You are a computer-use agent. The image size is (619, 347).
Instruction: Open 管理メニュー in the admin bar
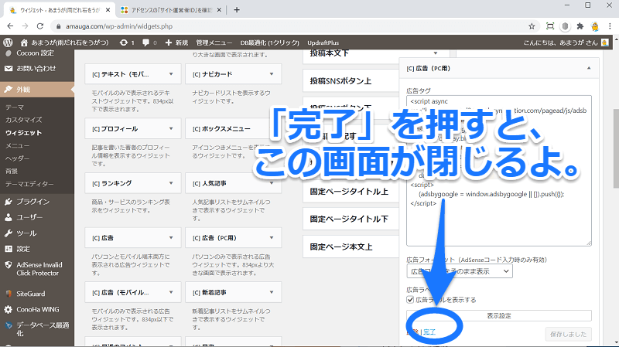coord(215,43)
